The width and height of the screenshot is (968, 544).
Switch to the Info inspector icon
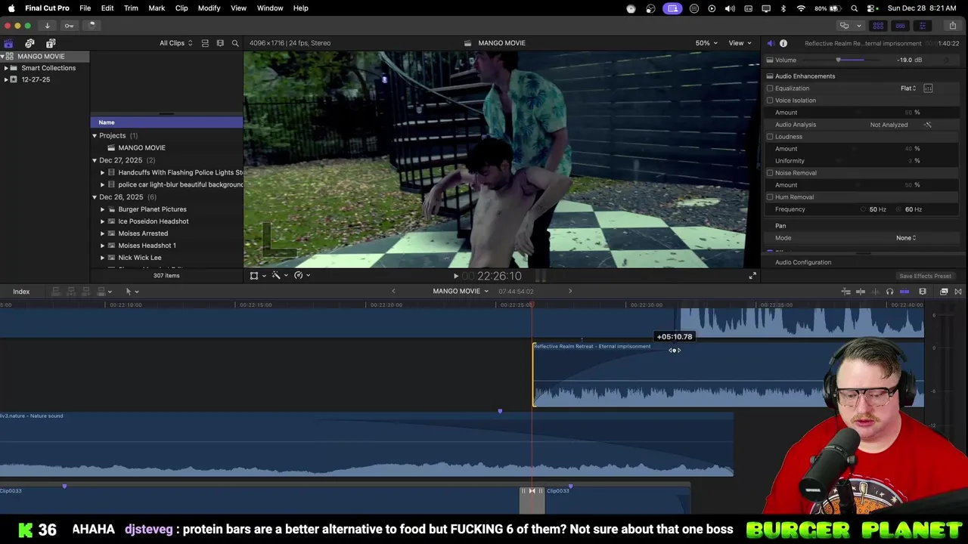[783, 43]
